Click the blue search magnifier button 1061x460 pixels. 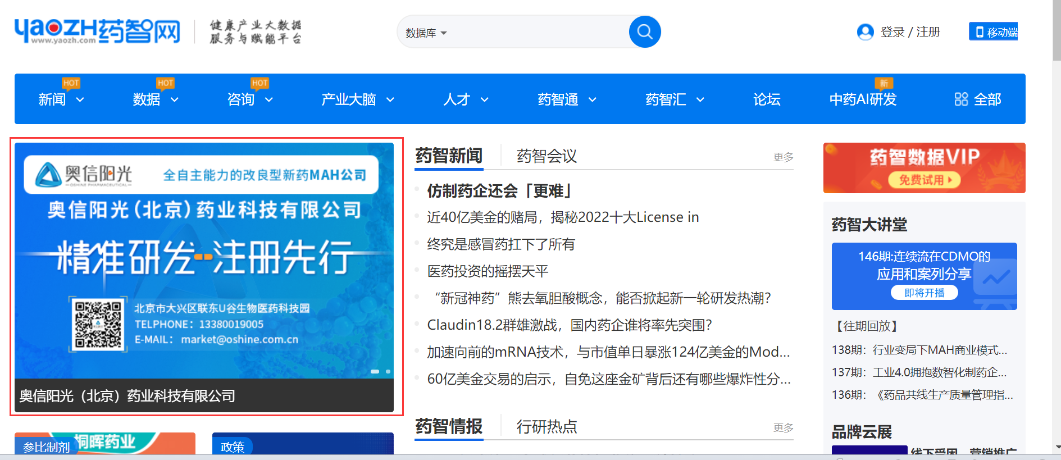(645, 32)
